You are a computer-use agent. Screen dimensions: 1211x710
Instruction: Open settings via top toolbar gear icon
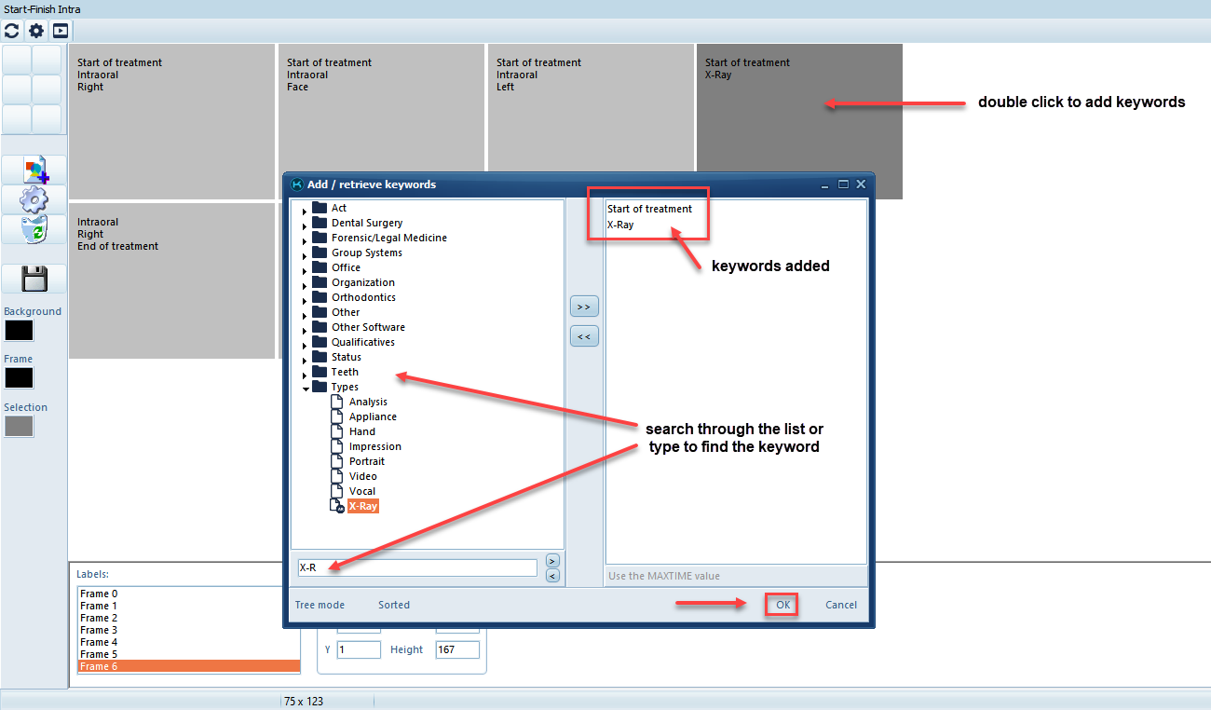pos(36,31)
